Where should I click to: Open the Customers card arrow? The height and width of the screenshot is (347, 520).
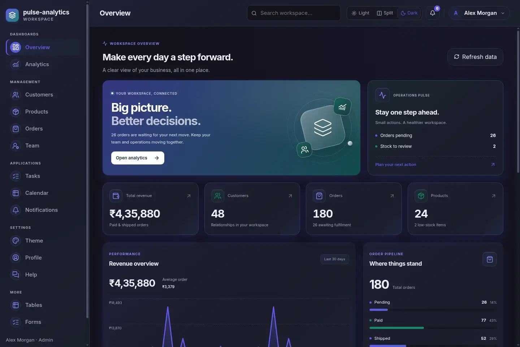290,196
